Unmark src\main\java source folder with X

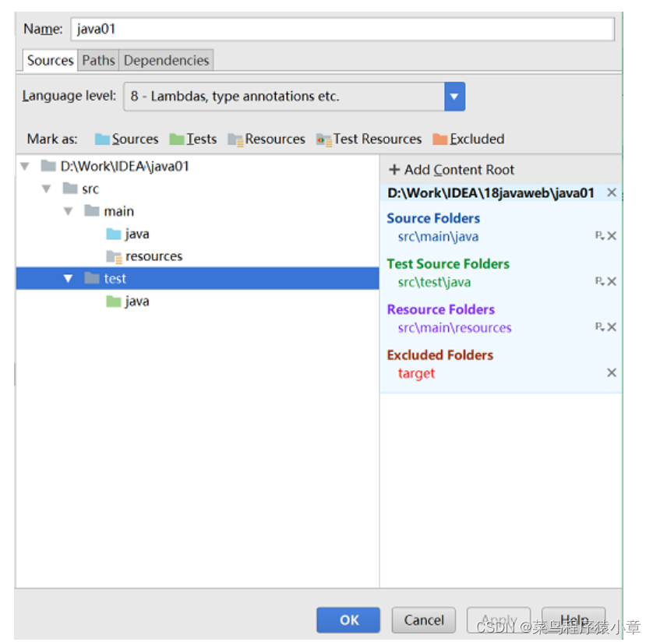point(612,236)
